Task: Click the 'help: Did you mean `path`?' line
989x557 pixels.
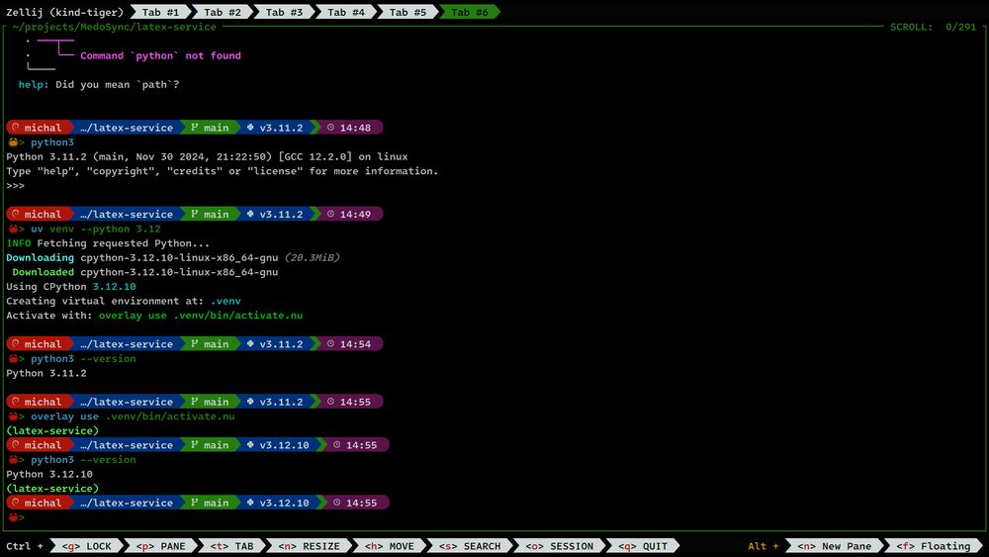Action: coord(98,84)
